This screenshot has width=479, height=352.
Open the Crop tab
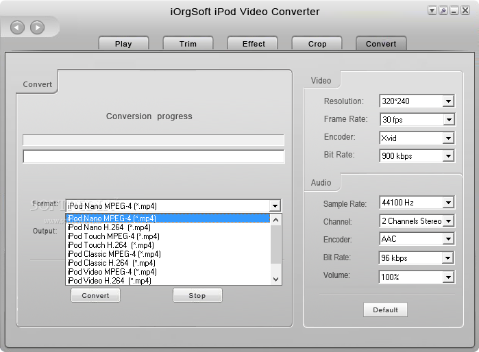[317, 44]
